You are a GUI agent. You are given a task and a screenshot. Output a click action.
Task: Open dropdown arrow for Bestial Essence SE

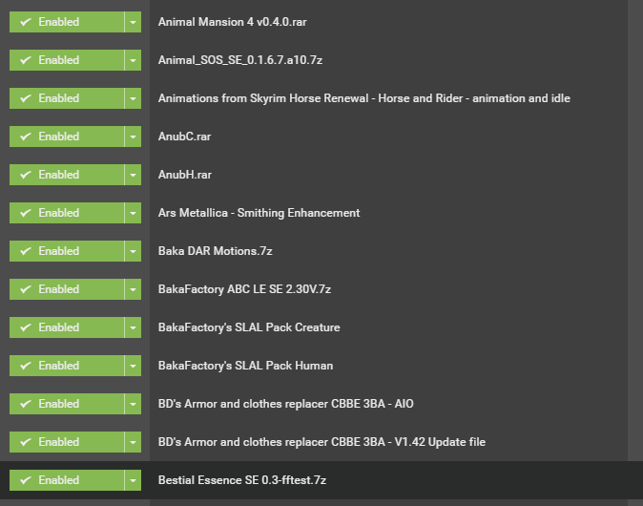pyautogui.click(x=133, y=480)
